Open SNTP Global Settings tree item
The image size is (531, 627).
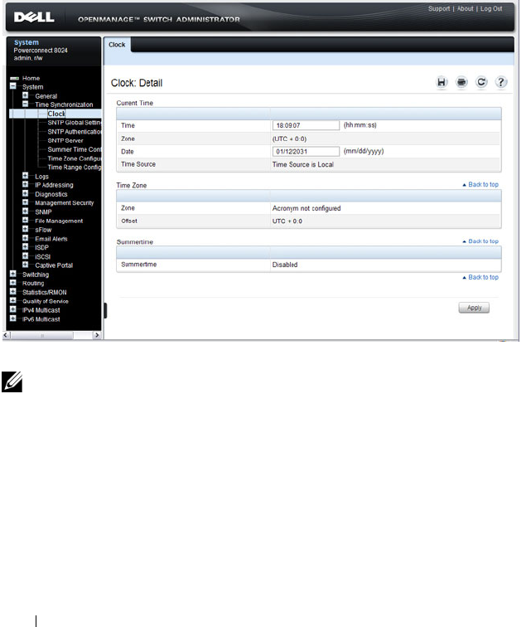click(75, 123)
